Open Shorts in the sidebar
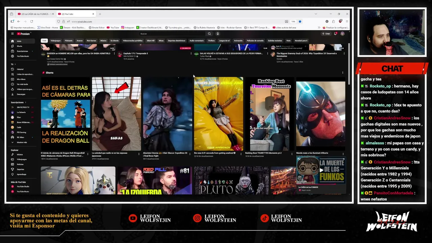432x243 pixels. pyautogui.click(x=23, y=46)
